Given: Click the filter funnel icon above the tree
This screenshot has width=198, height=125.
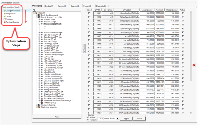Looking at the screenshot, I should pos(34,10).
